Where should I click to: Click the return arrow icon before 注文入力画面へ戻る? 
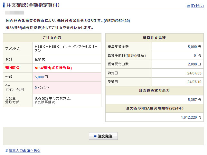(6, 150)
